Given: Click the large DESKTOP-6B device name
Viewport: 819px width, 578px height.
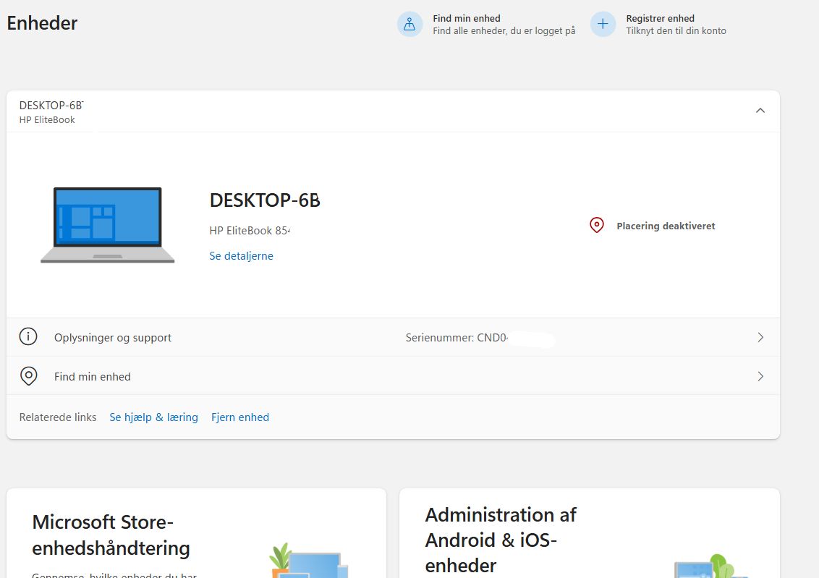Looking at the screenshot, I should [265, 200].
